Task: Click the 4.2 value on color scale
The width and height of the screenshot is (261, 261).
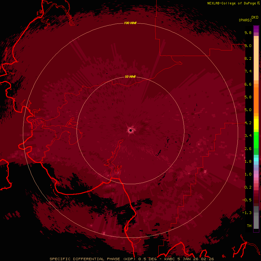Action: [x=248, y=123]
